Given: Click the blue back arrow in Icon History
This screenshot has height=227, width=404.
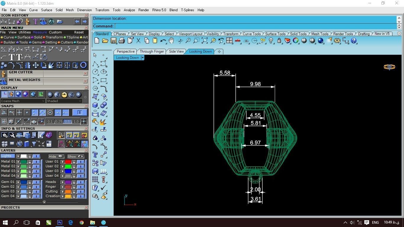Looking at the screenshot, I should point(77,22).
